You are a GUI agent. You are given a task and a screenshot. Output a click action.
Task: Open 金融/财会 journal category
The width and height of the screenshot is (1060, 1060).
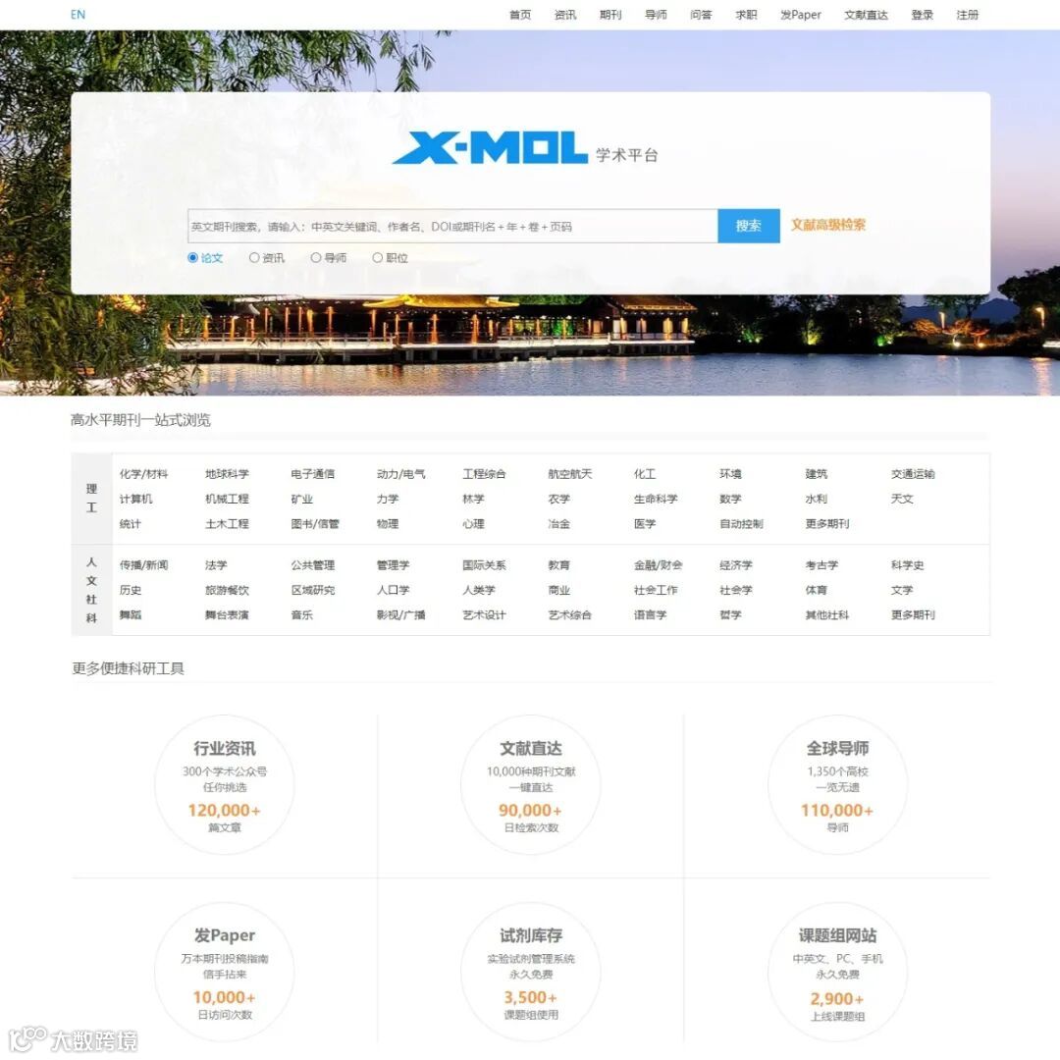[659, 565]
